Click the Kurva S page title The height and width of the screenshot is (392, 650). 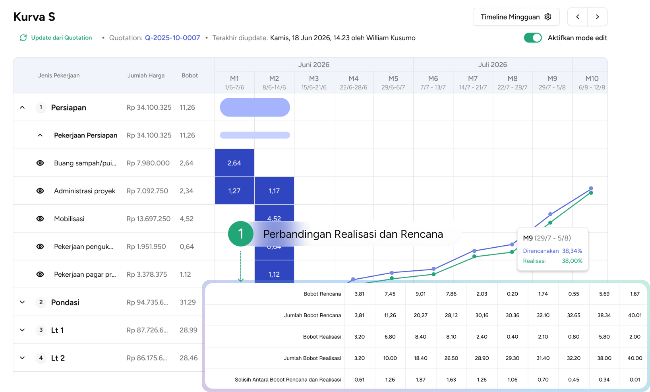coord(34,17)
